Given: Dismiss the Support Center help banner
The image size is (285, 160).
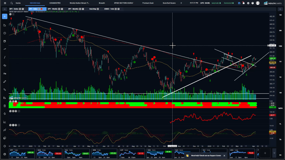Looking at the screenshot, I should click(224, 155).
